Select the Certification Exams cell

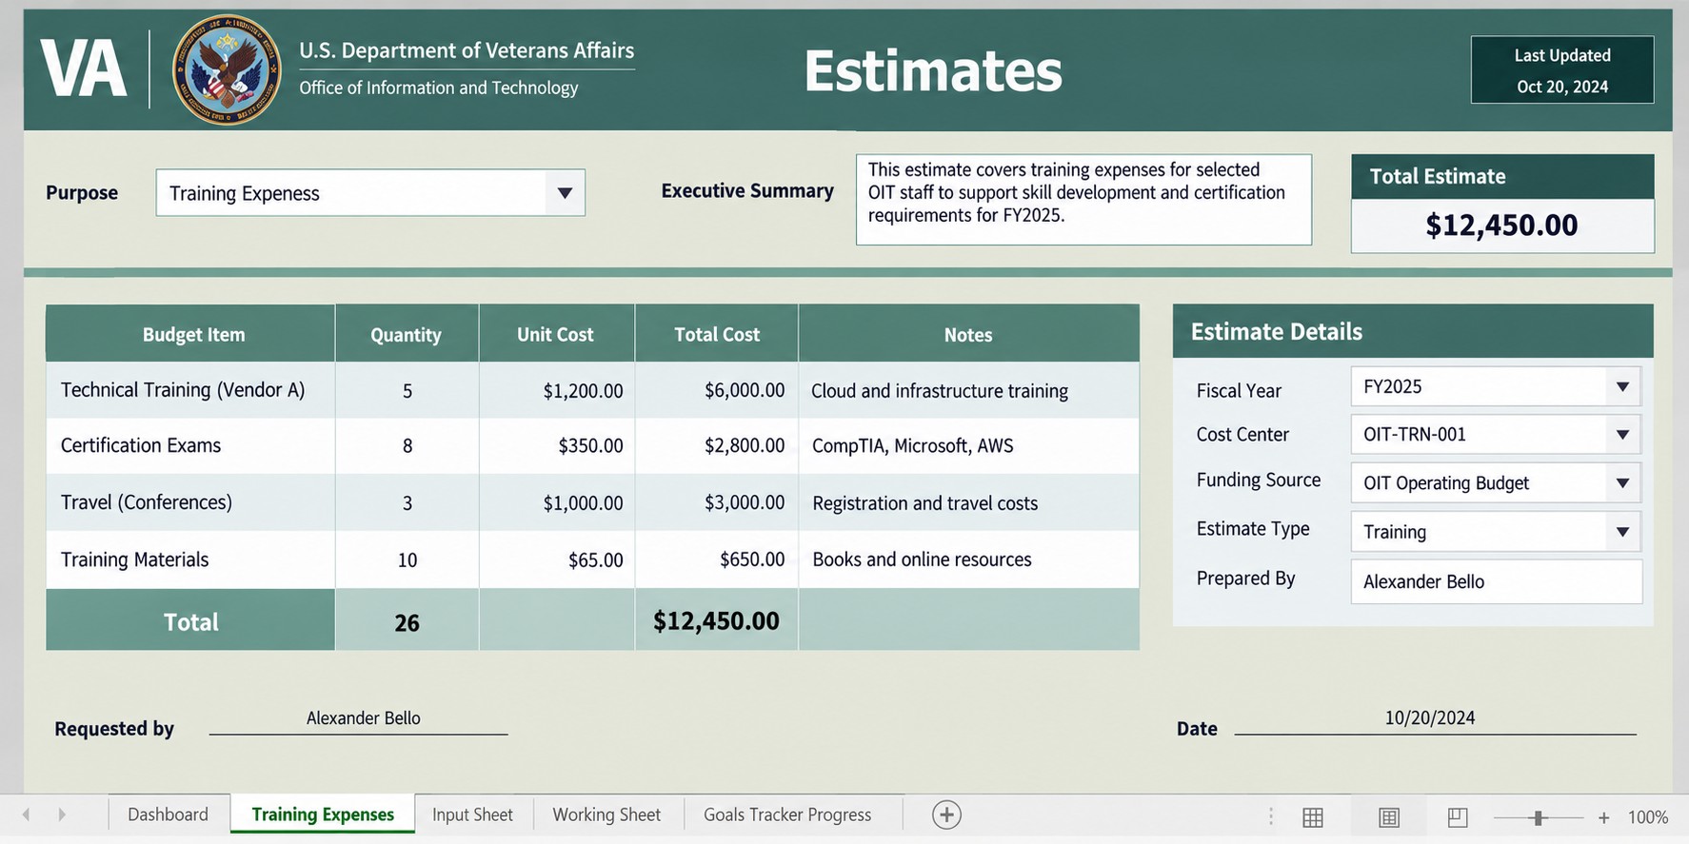[190, 445]
